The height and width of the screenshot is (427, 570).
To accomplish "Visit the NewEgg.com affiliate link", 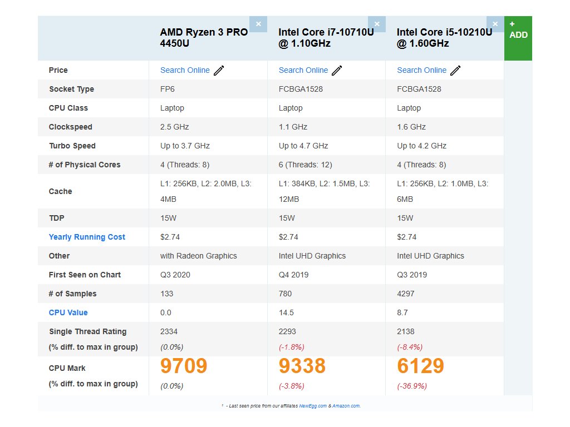I will [312, 406].
